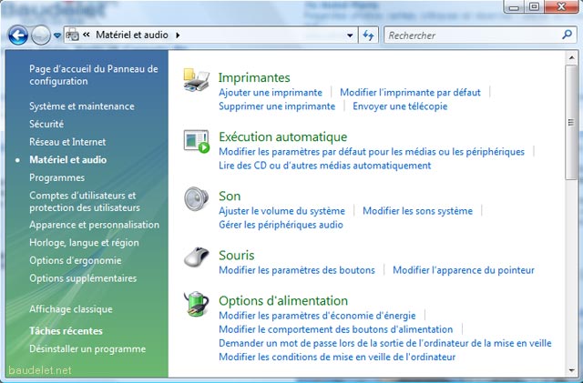583x383 pixels.
Task: Click Modifier le comportement des boutons d'alimentation
Action: point(336,329)
